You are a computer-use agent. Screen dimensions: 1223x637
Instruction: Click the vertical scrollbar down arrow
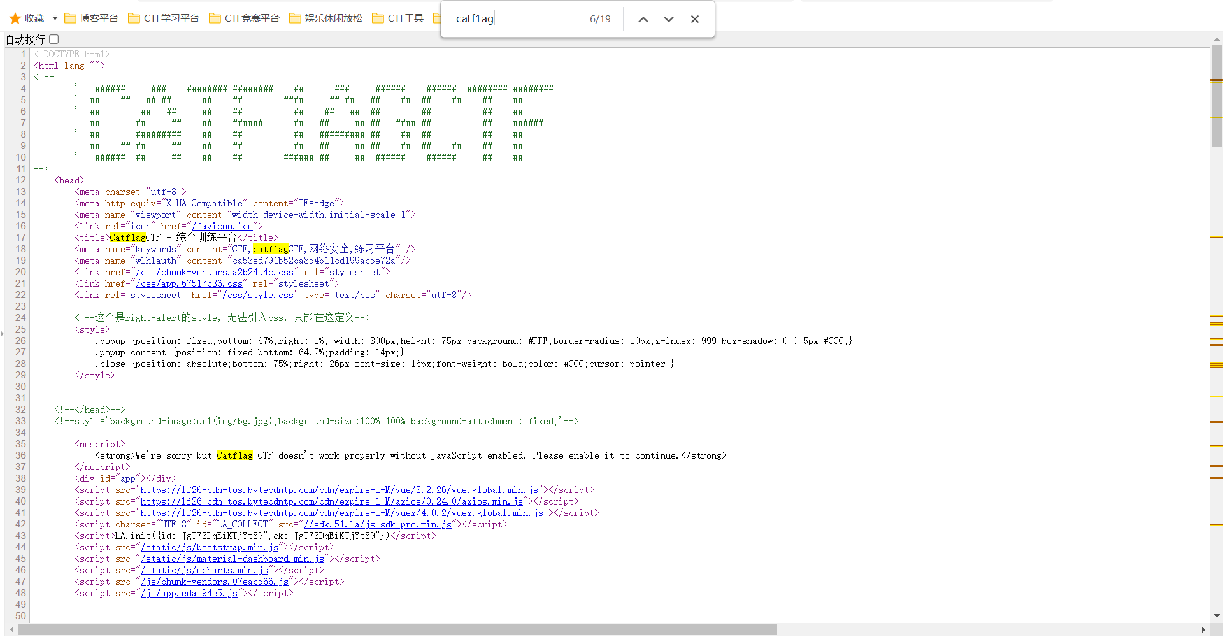coord(1217,616)
